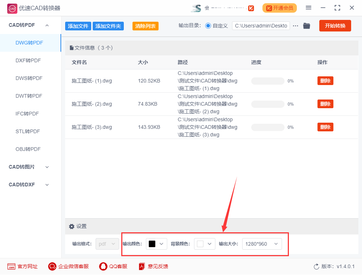This screenshot has width=362, height=275.
Task: Click file name 施工图纸- (1).dwg
Action: [x=92, y=81]
